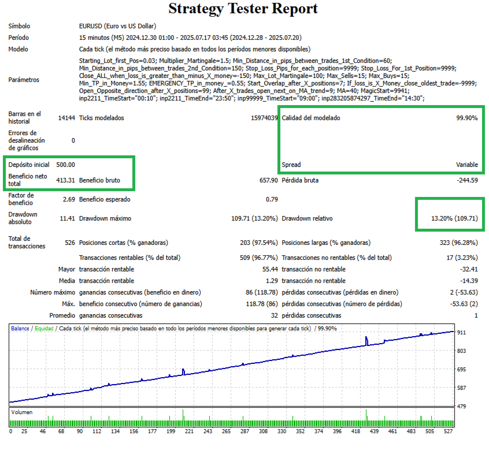Click the Parámetros label
489x469 pixels.
(x=24, y=80)
